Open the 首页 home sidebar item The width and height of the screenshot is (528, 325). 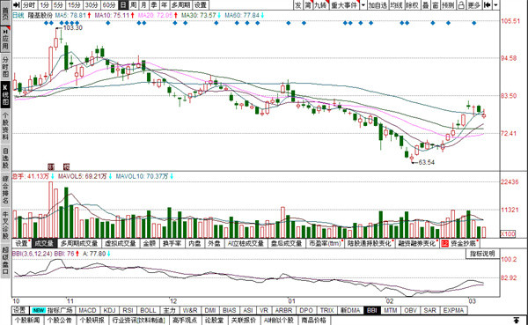click(5, 14)
